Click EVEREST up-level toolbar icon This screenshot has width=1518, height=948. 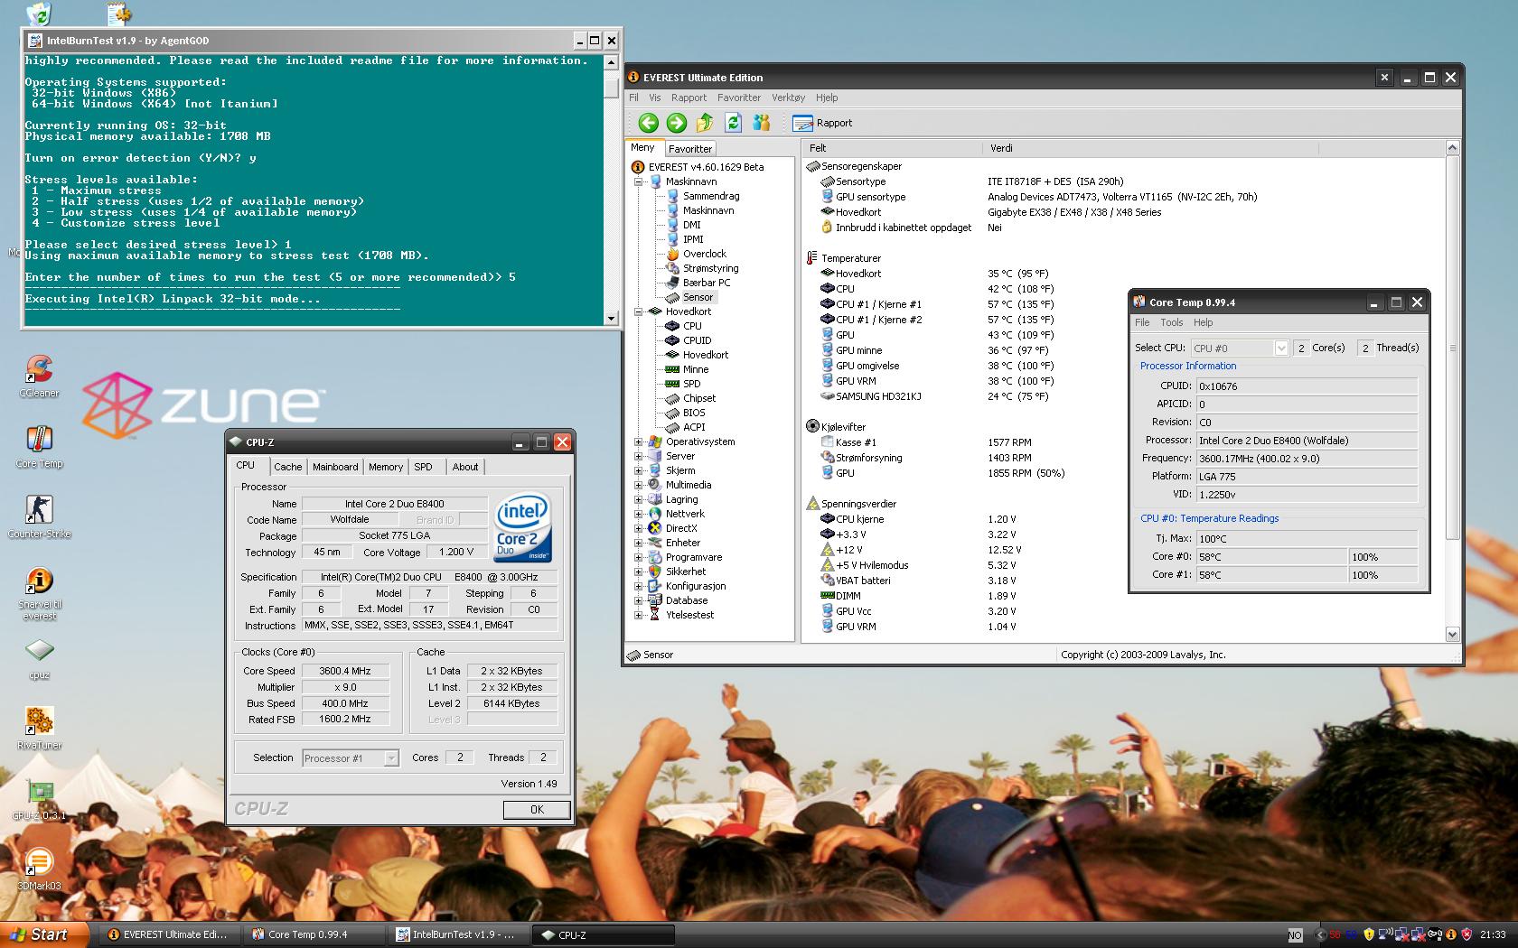[x=705, y=123]
